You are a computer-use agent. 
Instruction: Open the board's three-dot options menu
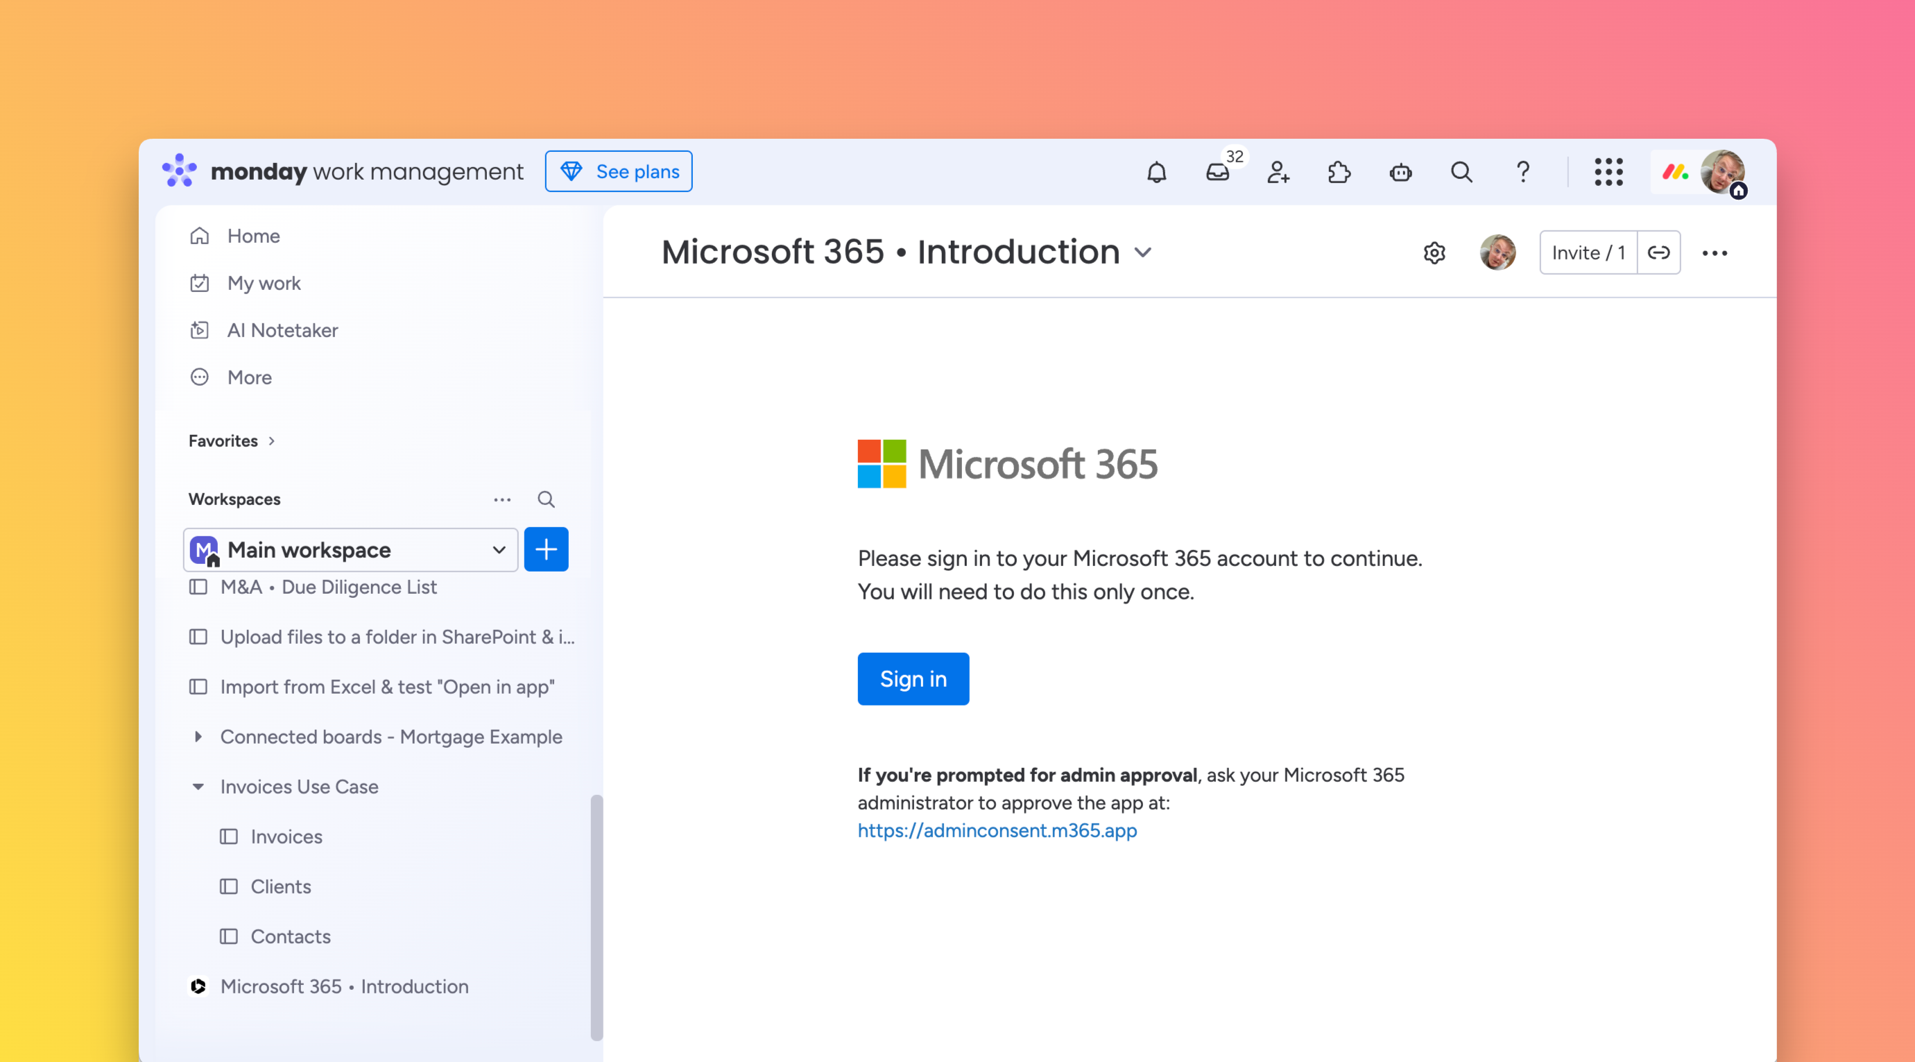[x=1715, y=253]
